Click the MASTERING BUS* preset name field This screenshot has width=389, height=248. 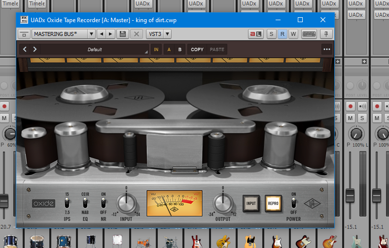(60, 34)
